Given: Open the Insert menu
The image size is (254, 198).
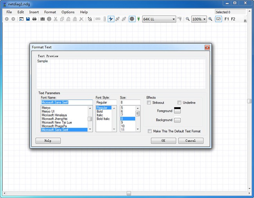Looking at the screenshot, I should (34, 12).
